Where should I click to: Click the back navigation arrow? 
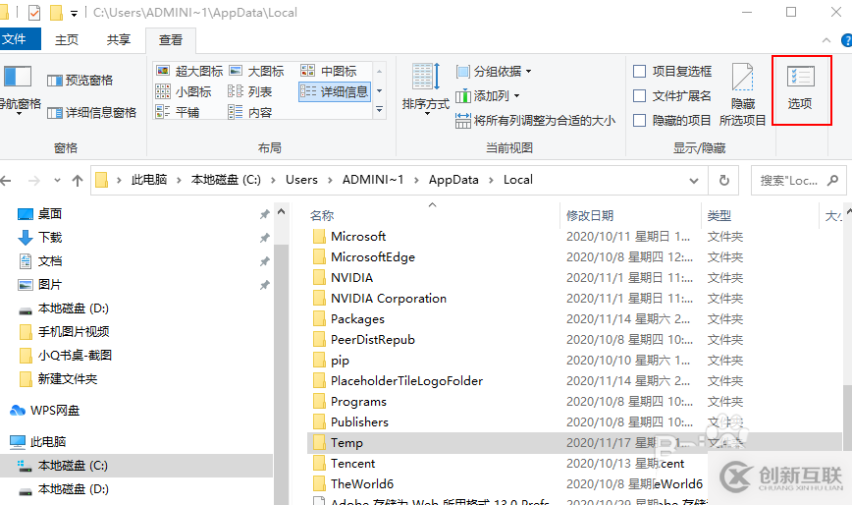[6, 181]
